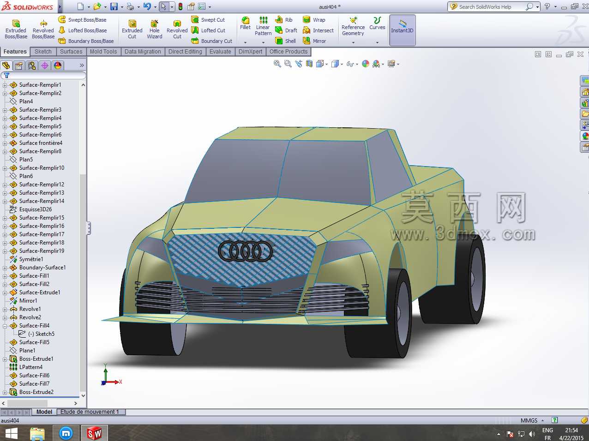Create a new document
Viewport: 589px width, 441px height.
pyautogui.click(x=80, y=6)
